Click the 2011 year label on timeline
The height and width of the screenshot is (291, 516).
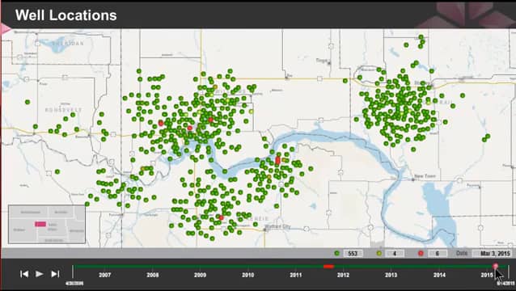pos(295,275)
